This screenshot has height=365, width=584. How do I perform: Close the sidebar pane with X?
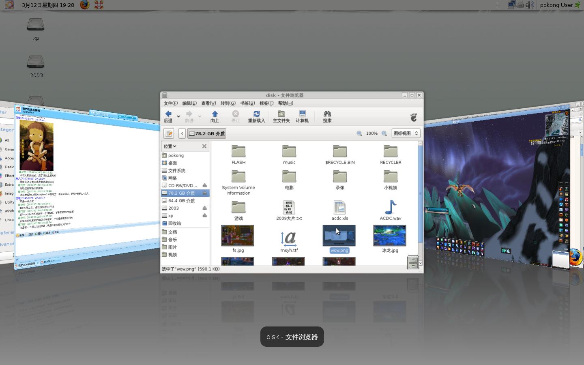[204, 146]
